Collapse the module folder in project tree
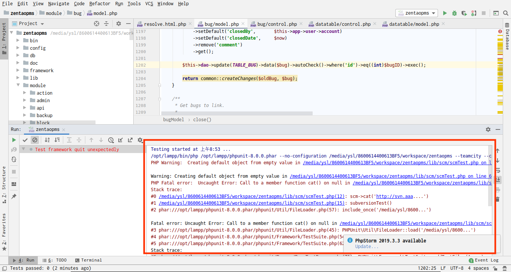The height and width of the screenshot is (272, 511). point(18,85)
